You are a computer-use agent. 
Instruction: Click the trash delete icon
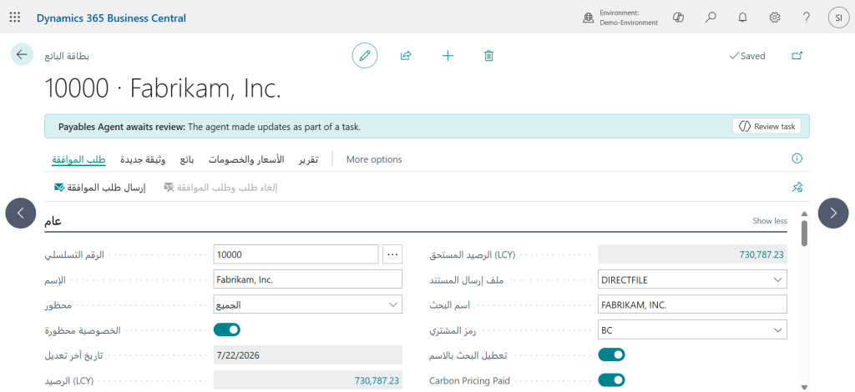pyautogui.click(x=489, y=56)
